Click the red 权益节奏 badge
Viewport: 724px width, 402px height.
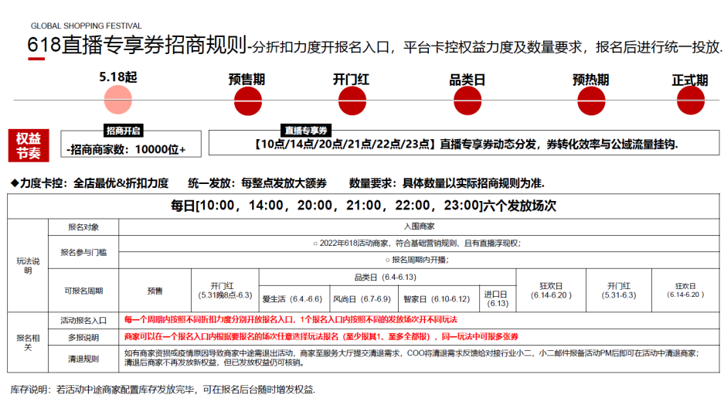(x=29, y=145)
